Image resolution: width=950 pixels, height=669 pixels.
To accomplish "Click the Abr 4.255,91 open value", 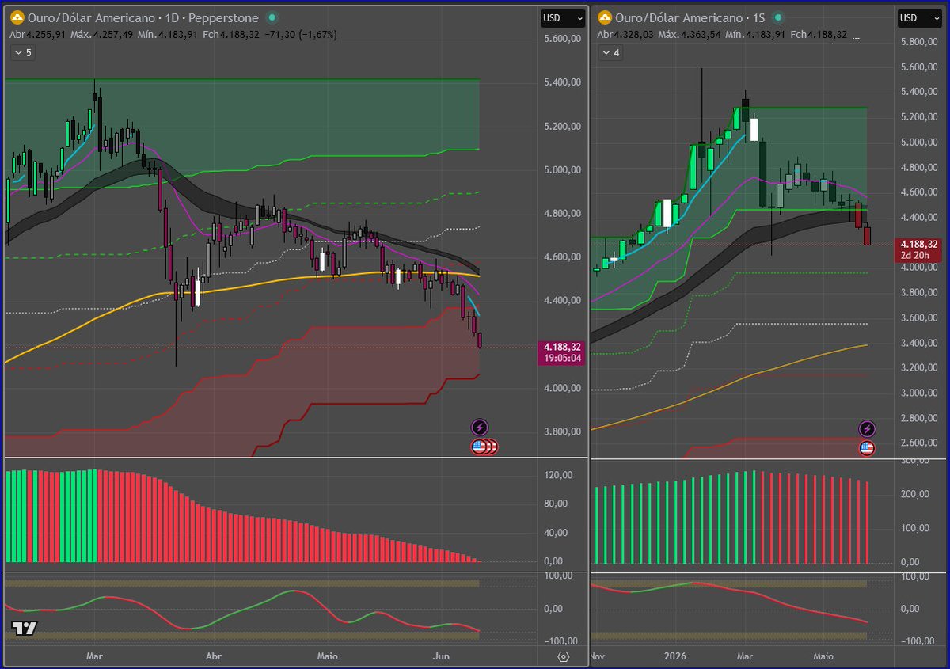I will [x=36, y=35].
